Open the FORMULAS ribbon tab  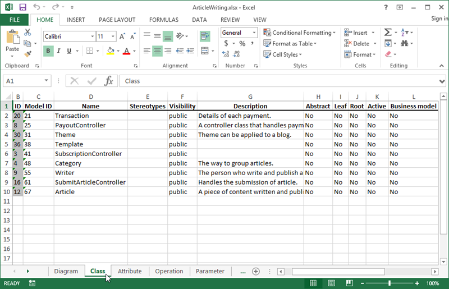click(164, 20)
